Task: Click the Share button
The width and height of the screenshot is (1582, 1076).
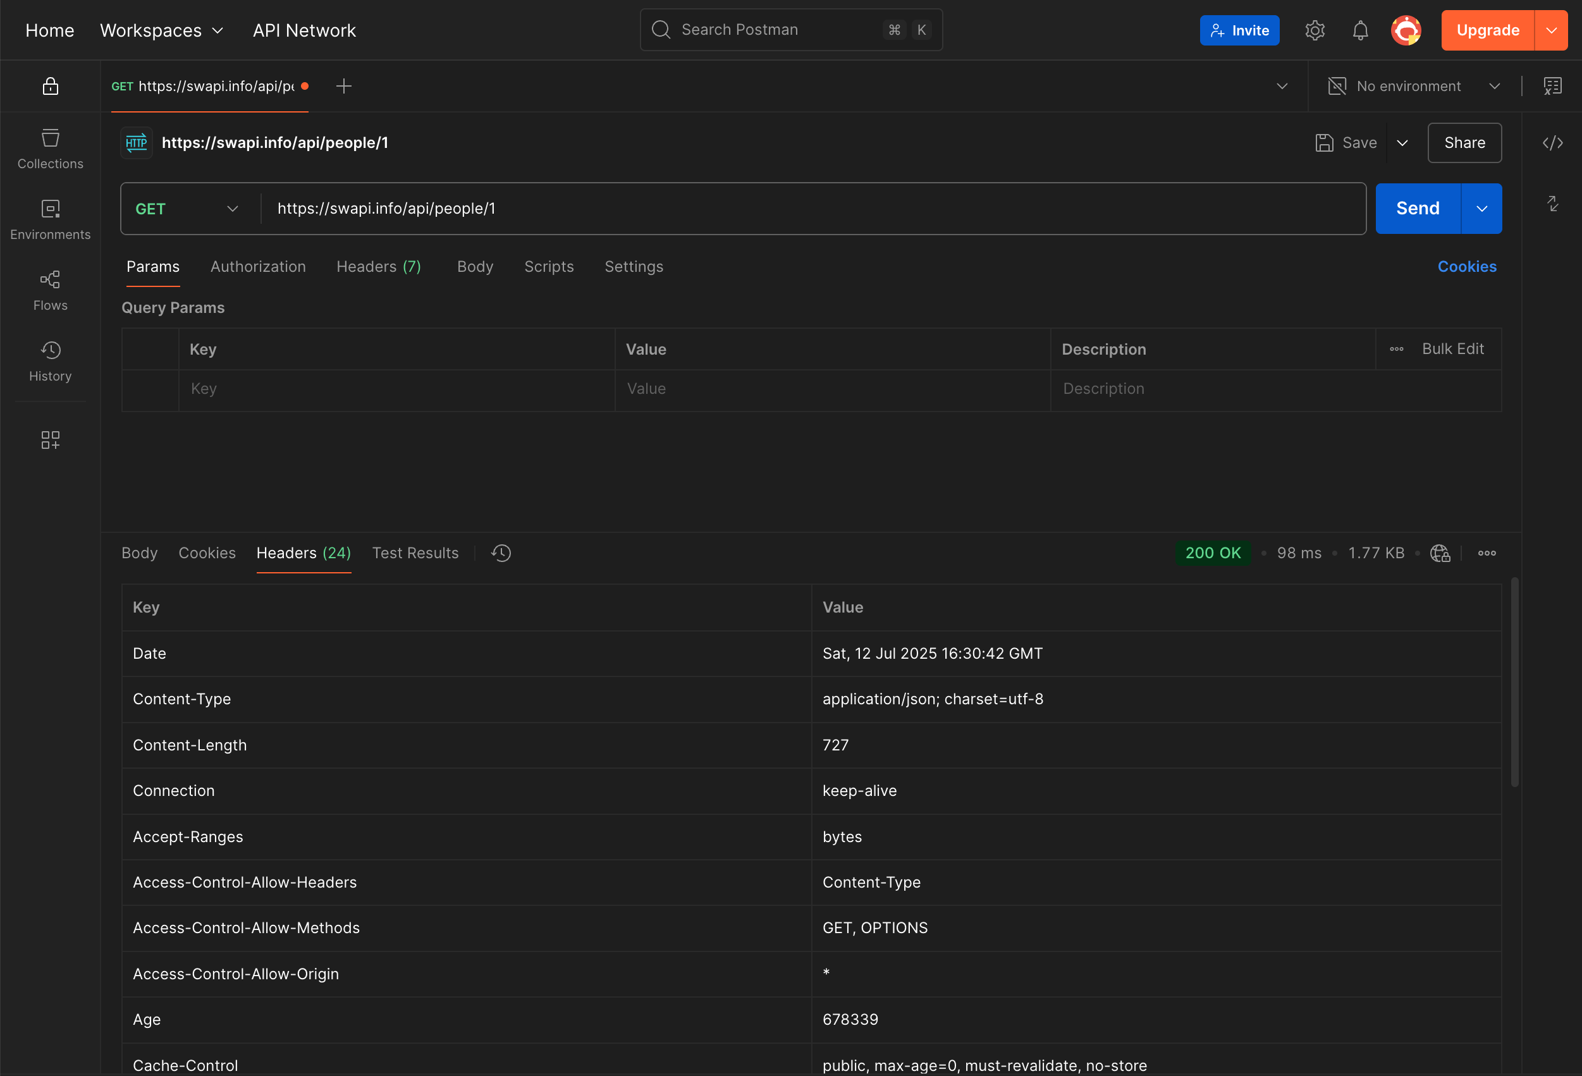Action: [x=1464, y=142]
